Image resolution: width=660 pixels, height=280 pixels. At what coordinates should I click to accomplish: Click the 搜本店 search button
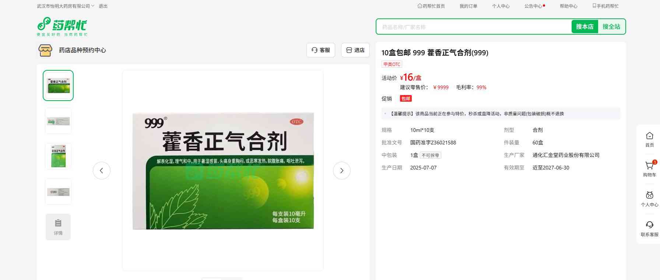click(x=584, y=27)
